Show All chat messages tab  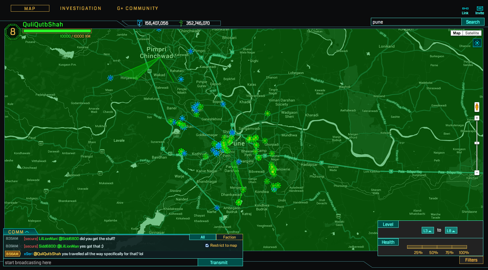click(203, 237)
